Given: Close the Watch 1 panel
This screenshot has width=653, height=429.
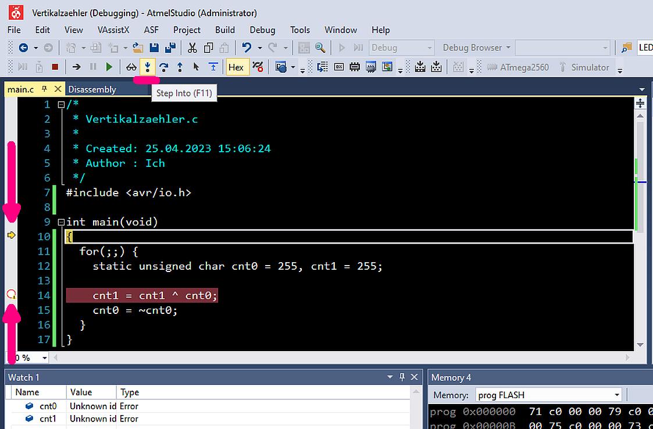Looking at the screenshot, I should (414, 377).
